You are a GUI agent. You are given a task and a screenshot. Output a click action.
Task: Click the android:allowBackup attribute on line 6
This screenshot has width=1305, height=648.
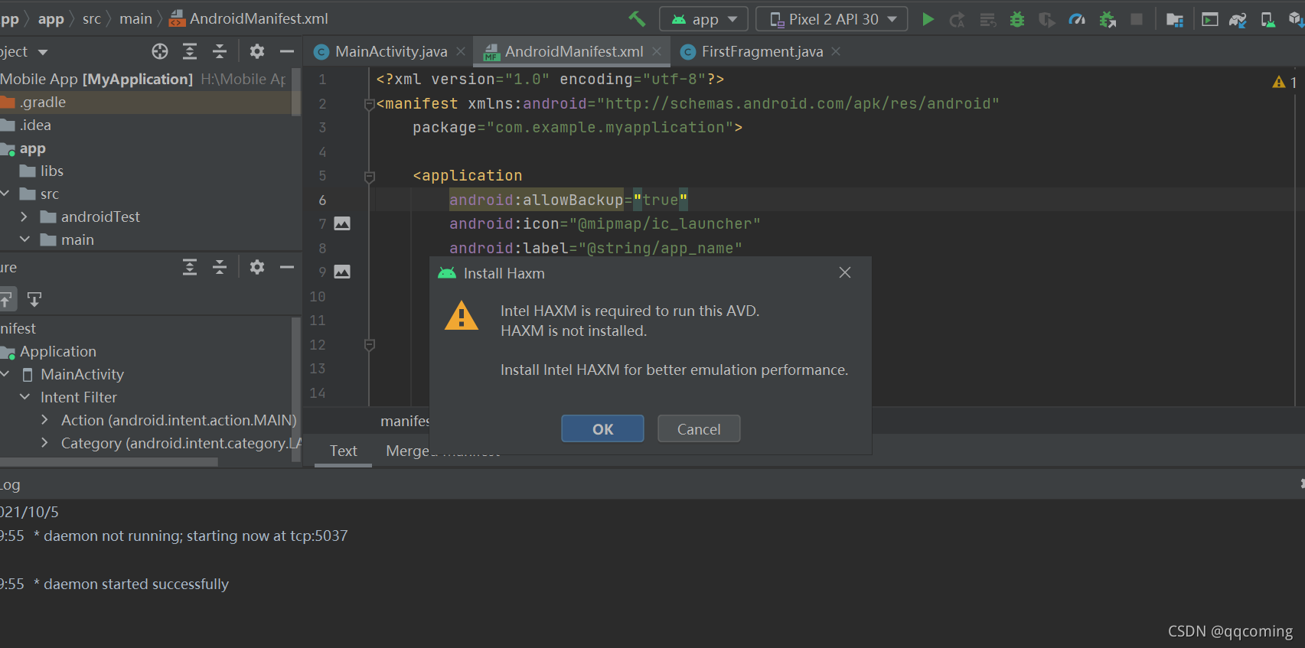(x=536, y=200)
